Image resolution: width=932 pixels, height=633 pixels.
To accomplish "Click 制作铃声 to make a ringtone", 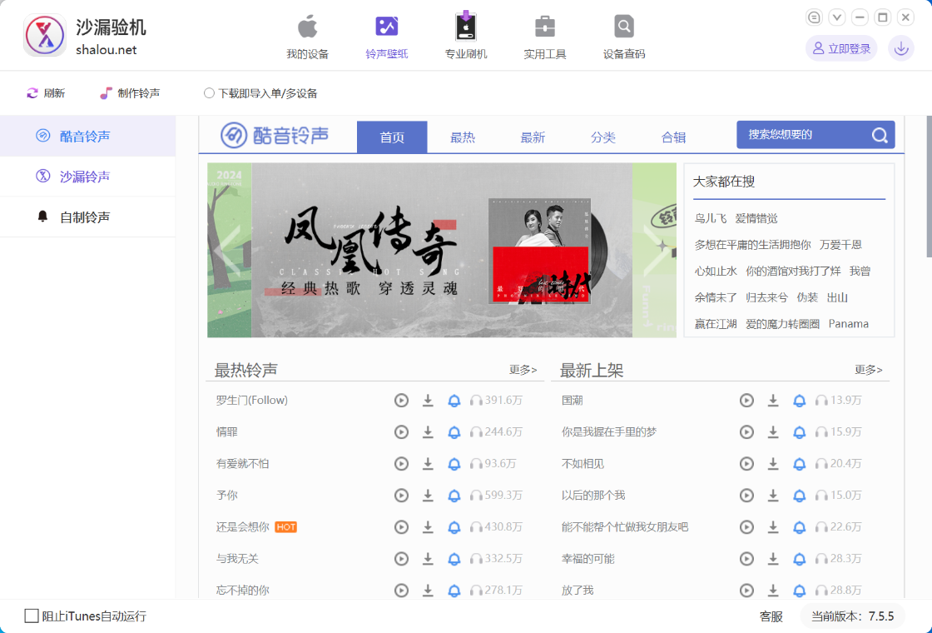I will coord(130,93).
